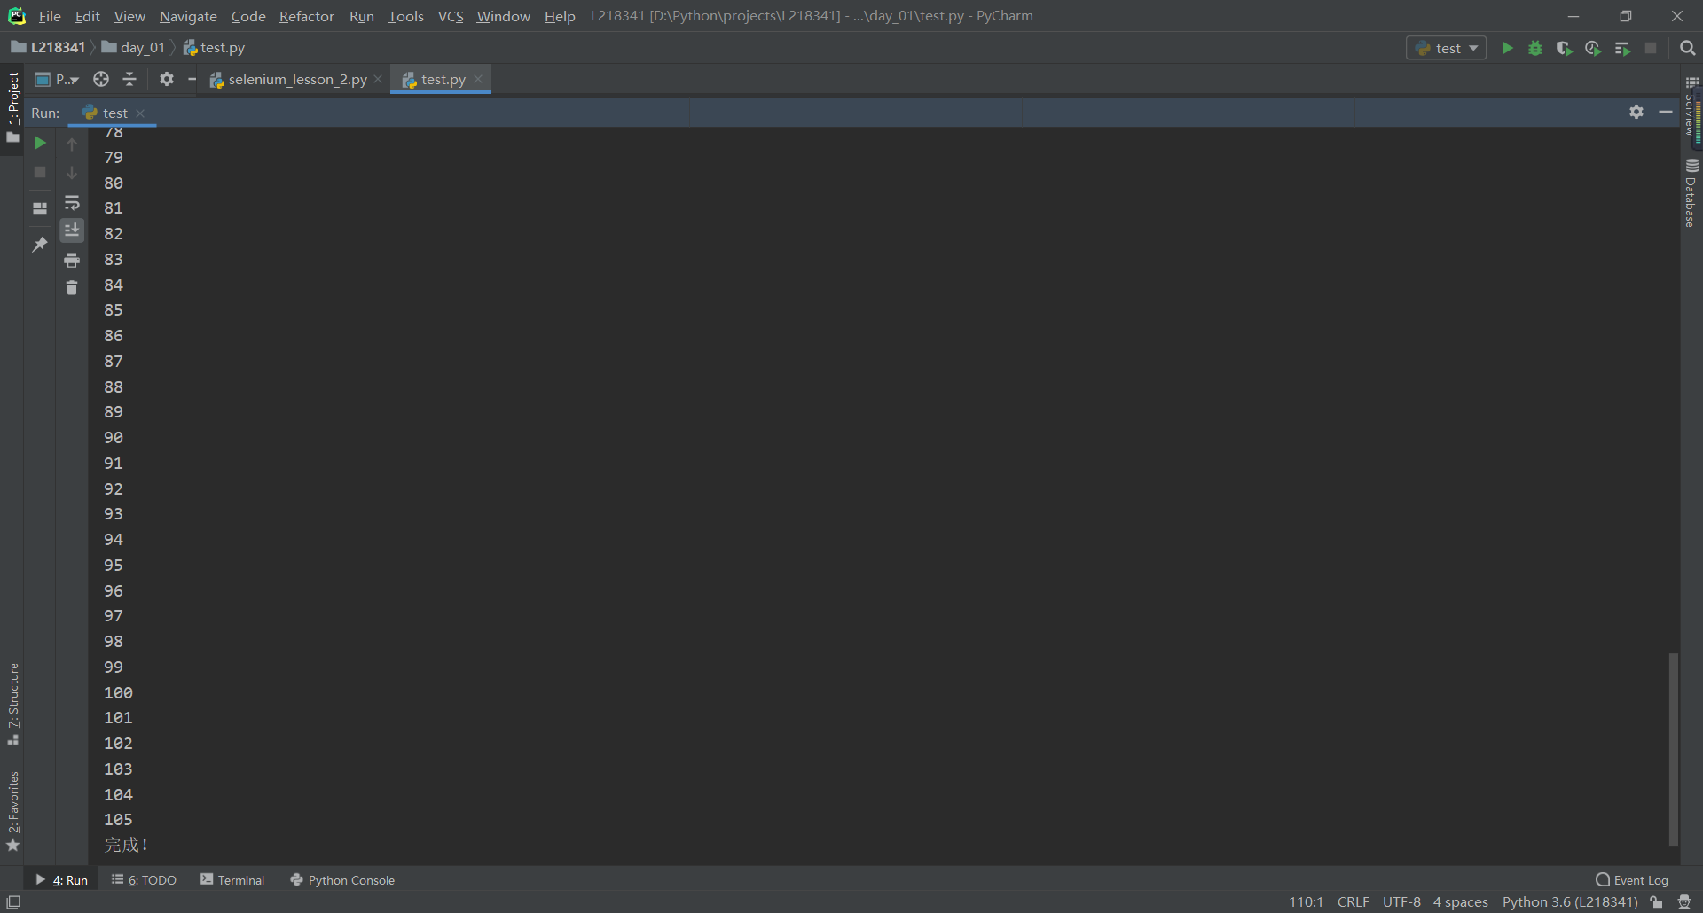Click the Stop icon in Run panel

pyautogui.click(x=40, y=172)
